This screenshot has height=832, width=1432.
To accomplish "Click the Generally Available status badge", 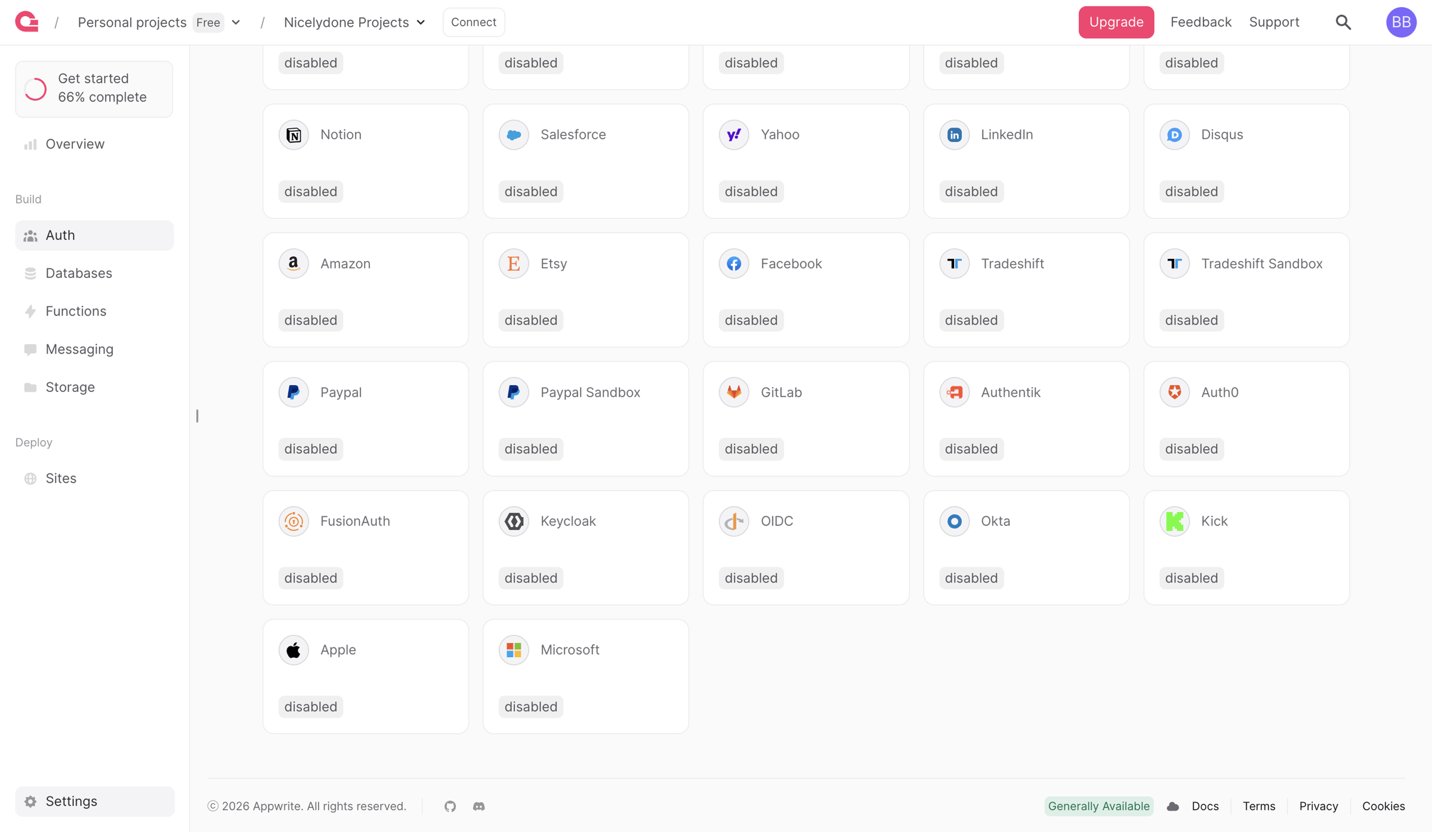I will tap(1098, 806).
